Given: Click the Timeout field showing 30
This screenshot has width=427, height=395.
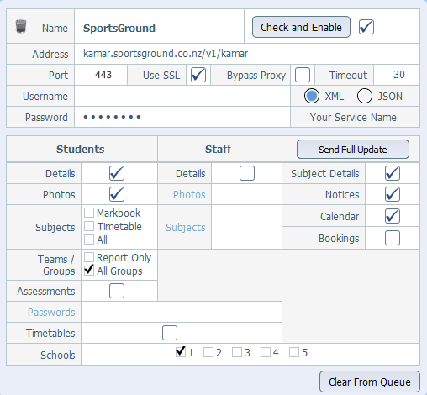Looking at the screenshot, I should pyautogui.click(x=397, y=75).
